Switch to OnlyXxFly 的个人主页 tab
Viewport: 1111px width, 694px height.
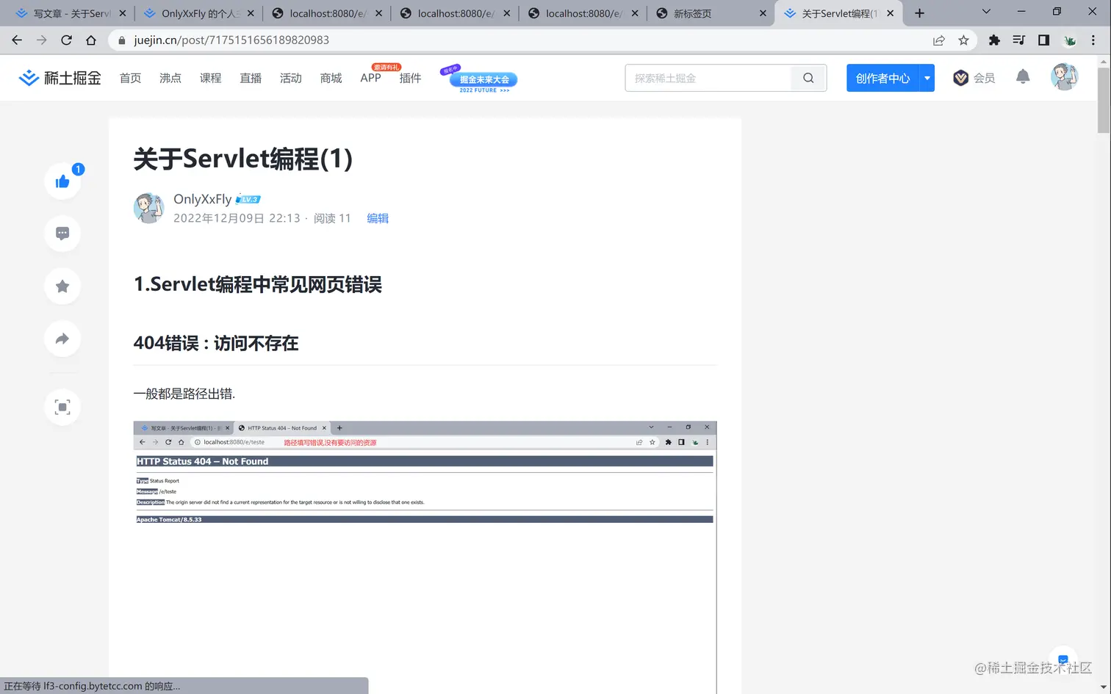tap(201, 13)
